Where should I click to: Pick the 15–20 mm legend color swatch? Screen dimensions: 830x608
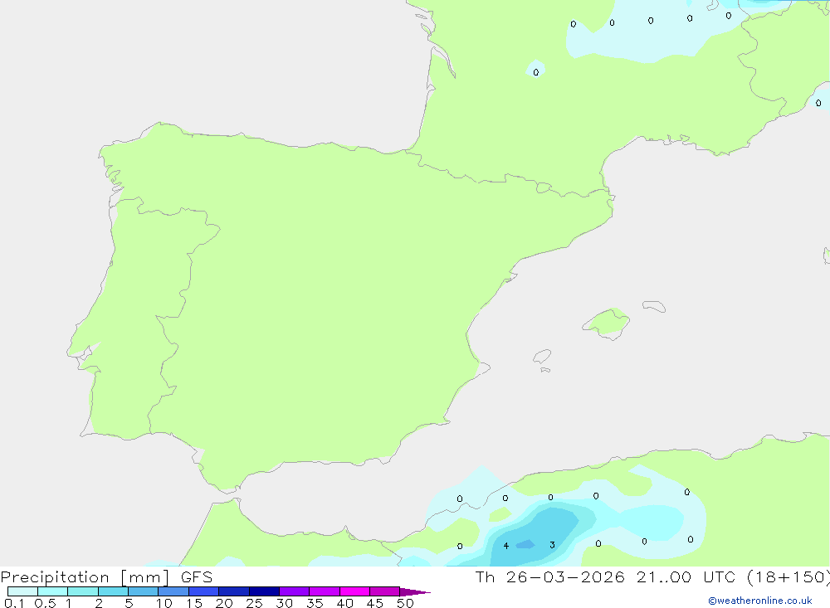[x=204, y=591]
